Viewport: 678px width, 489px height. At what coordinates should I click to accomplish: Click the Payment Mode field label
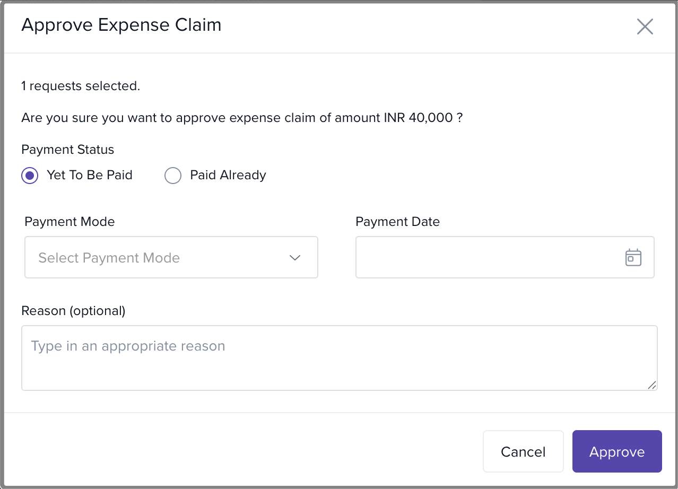(69, 222)
